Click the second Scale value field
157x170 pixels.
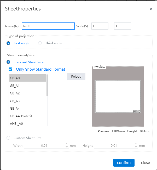(123, 26)
